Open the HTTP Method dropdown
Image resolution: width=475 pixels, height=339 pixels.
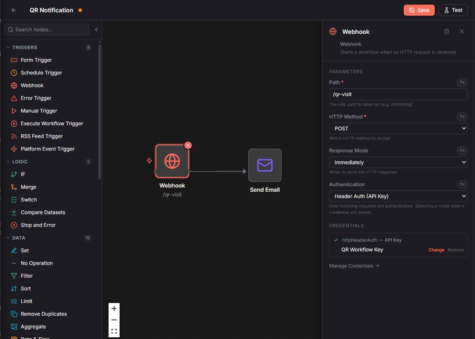tap(398, 129)
